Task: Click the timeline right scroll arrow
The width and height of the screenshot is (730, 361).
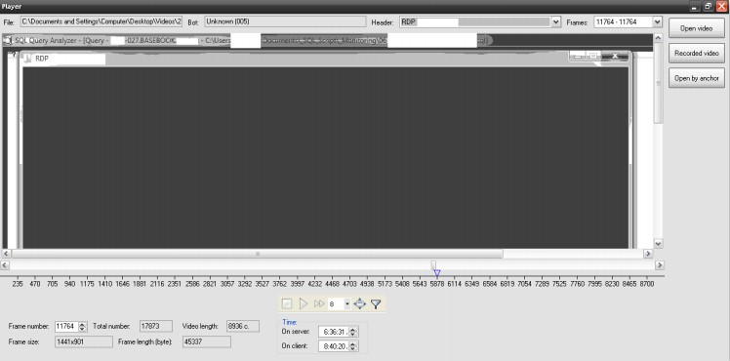Action: (659, 264)
